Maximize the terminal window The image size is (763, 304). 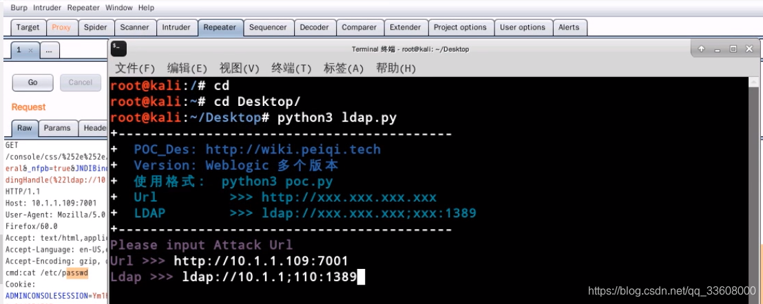[x=733, y=49]
